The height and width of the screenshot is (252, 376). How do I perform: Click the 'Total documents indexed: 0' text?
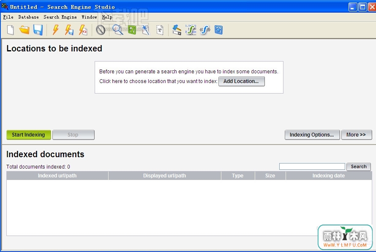[38, 166]
